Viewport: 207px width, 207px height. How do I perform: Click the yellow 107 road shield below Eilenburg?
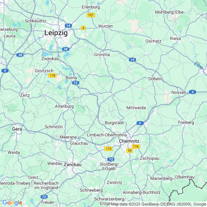click(x=91, y=15)
